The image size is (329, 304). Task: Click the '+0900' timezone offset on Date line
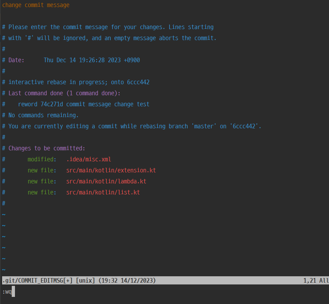132,60
